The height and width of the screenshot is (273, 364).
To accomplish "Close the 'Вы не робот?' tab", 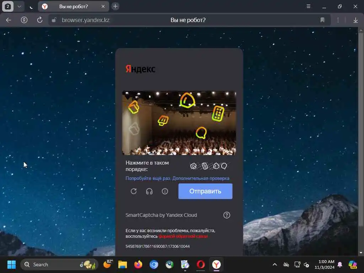I will (103, 6).
